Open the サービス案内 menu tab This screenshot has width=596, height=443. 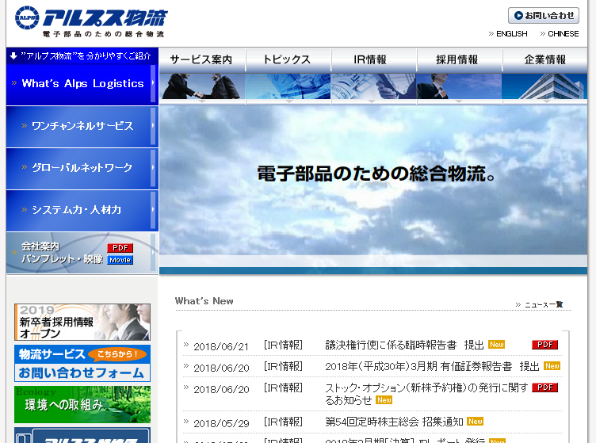pos(202,59)
